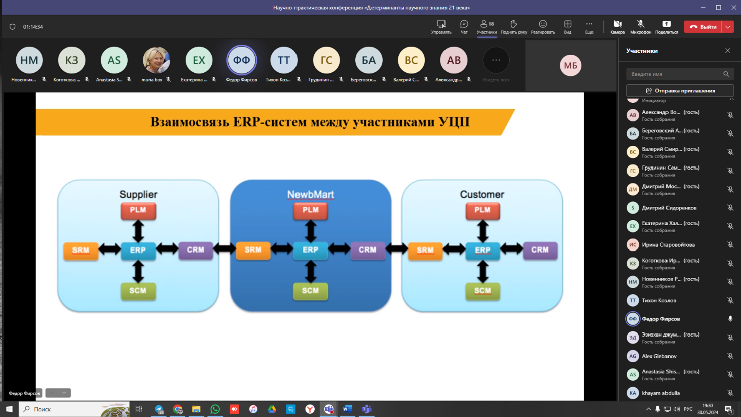Open Task View on the taskbar
741x417 pixels.
[x=139, y=409]
